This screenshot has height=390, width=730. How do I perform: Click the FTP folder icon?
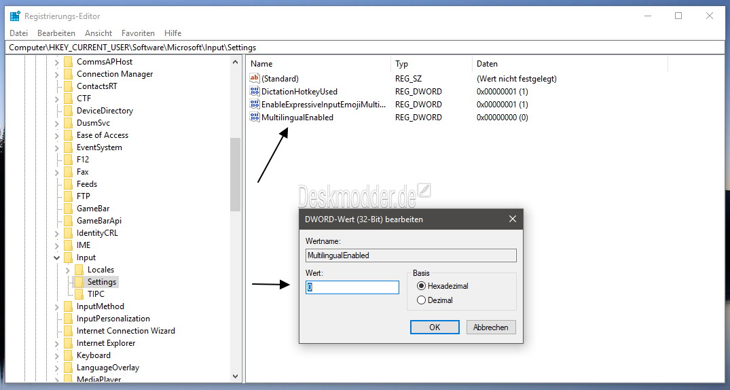click(x=69, y=196)
